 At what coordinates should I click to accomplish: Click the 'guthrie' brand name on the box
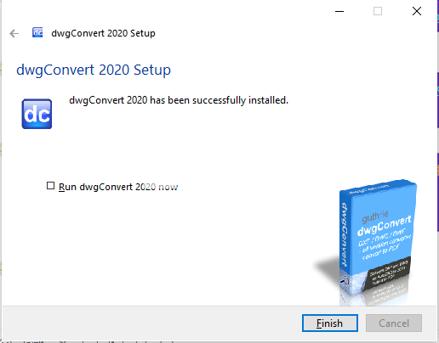[375, 216]
